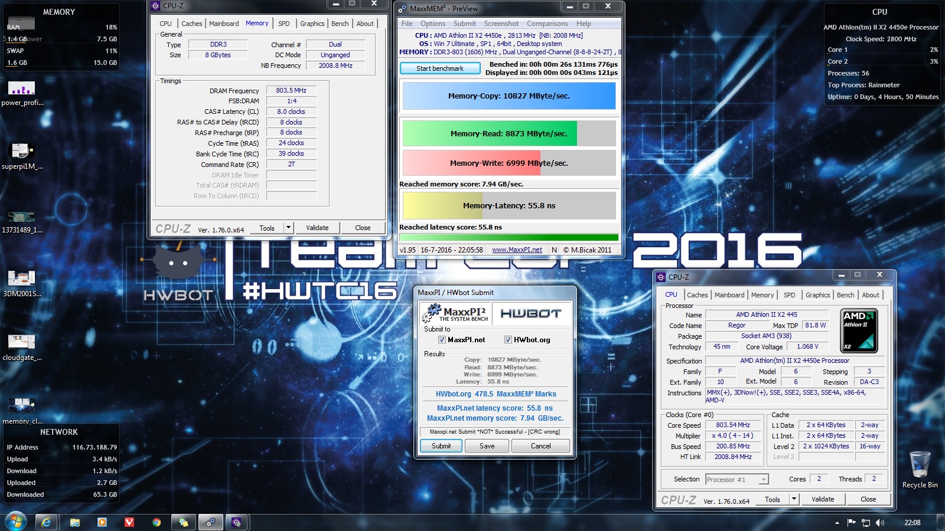Click the Specification AMD Athlon field
The height and width of the screenshot is (531, 945).
pyautogui.click(x=794, y=361)
